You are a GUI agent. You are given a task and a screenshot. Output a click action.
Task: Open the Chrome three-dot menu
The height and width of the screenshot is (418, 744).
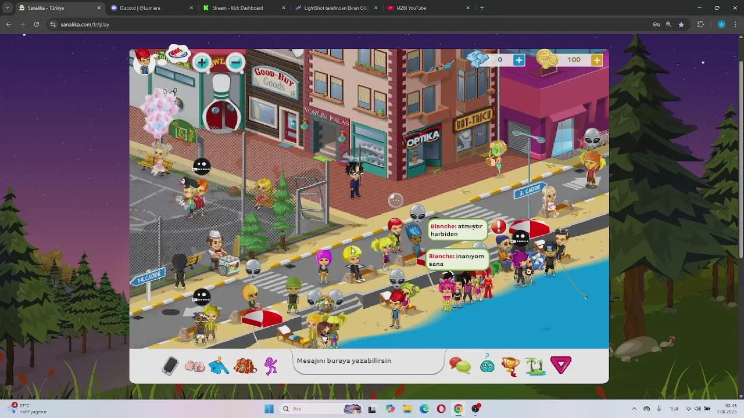(x=736, y=24)
